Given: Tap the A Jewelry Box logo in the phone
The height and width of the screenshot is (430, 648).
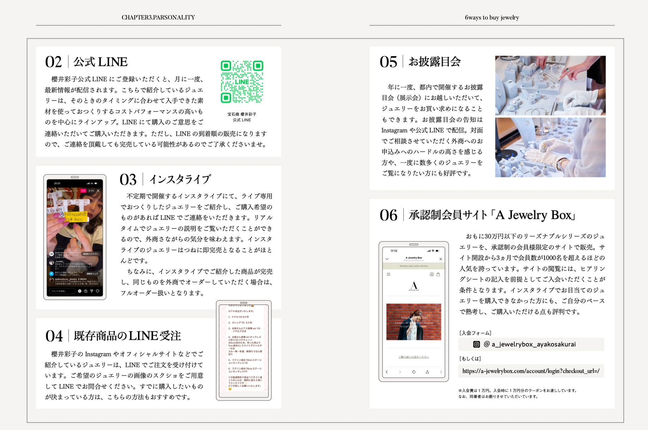Looking at the screenshot, I should [414, 286].
